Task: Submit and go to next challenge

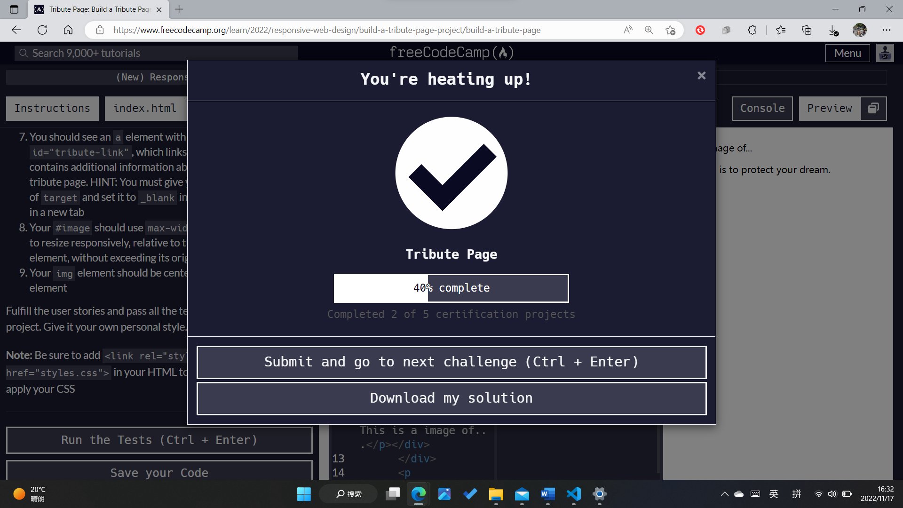Action: click(x=451, y=362)
